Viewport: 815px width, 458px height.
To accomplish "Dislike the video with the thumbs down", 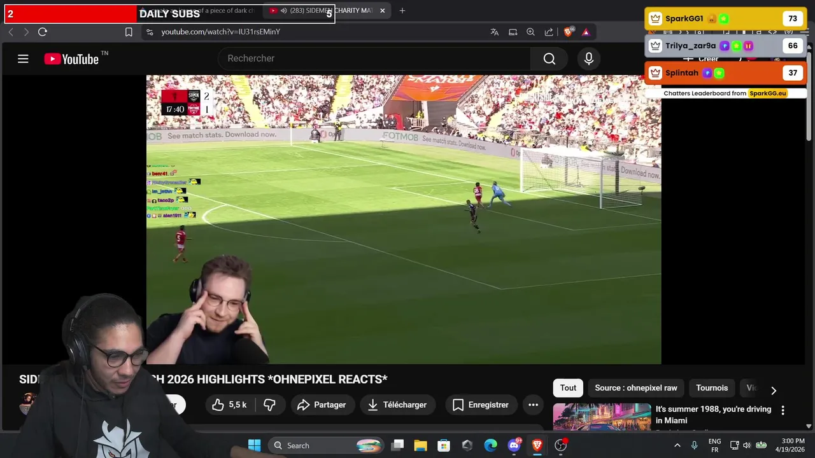I will pos(269,405).
